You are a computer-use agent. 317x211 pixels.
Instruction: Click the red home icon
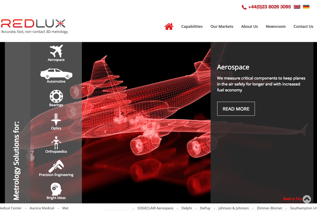pyautogui.click(x=169, y=26)
